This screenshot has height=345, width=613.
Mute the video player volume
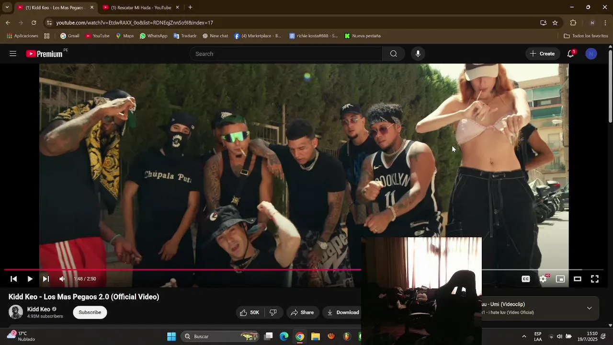click(x=62, y=279)
